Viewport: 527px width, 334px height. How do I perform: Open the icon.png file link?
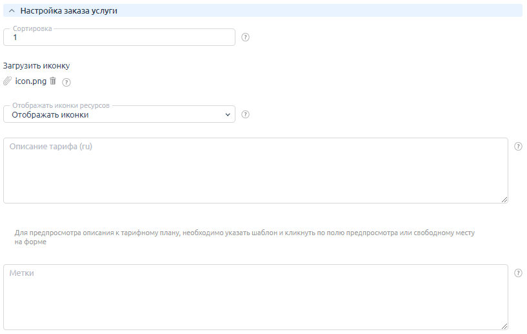click(x=30, y=81)
